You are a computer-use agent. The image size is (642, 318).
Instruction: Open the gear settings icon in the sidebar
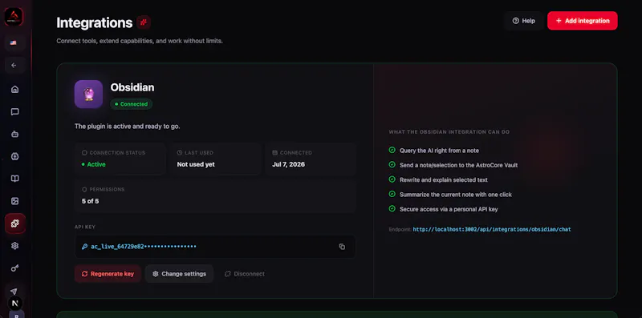click(15, 246)
